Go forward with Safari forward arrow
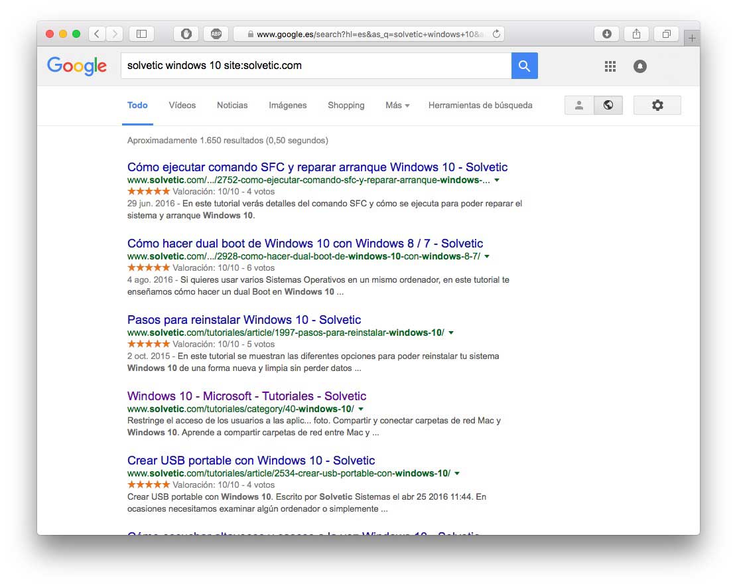Viewport: 737px width, 588px height. (x=114, y=34)
